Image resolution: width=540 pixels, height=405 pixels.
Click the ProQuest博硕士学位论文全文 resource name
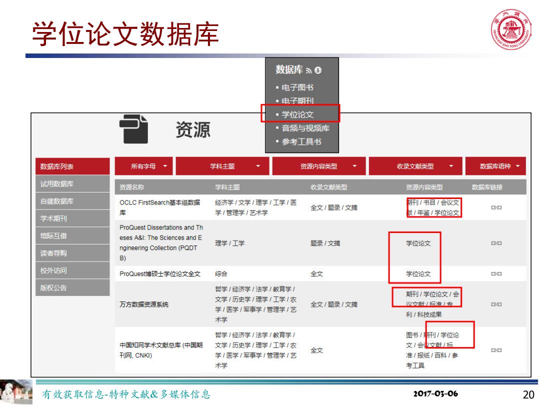coord(160,274)
